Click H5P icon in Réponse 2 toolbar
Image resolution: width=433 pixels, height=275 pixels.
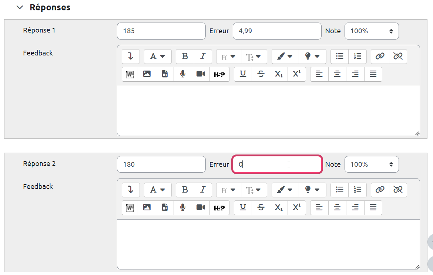(x=219, y=208)
